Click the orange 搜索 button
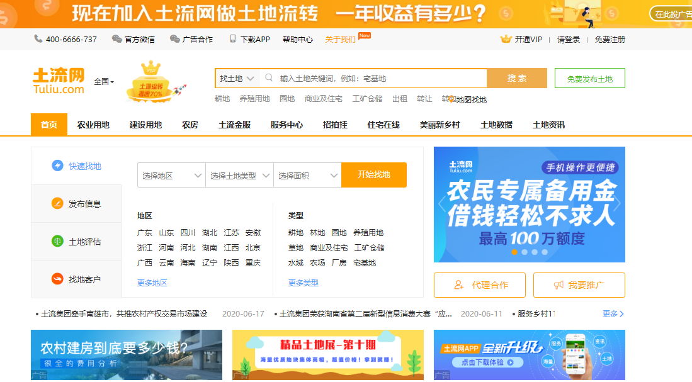Image resolution: width=692 pixels, height=382 pixels. pyautogui.click(x=517, y=78)
